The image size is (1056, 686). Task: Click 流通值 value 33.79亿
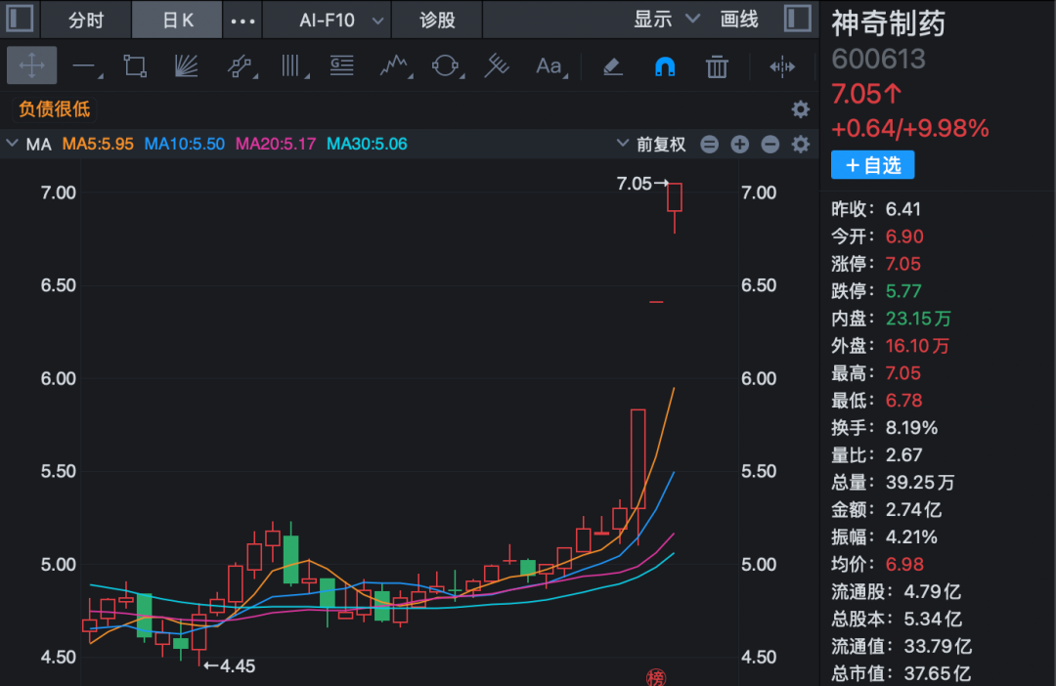[938, 646]
